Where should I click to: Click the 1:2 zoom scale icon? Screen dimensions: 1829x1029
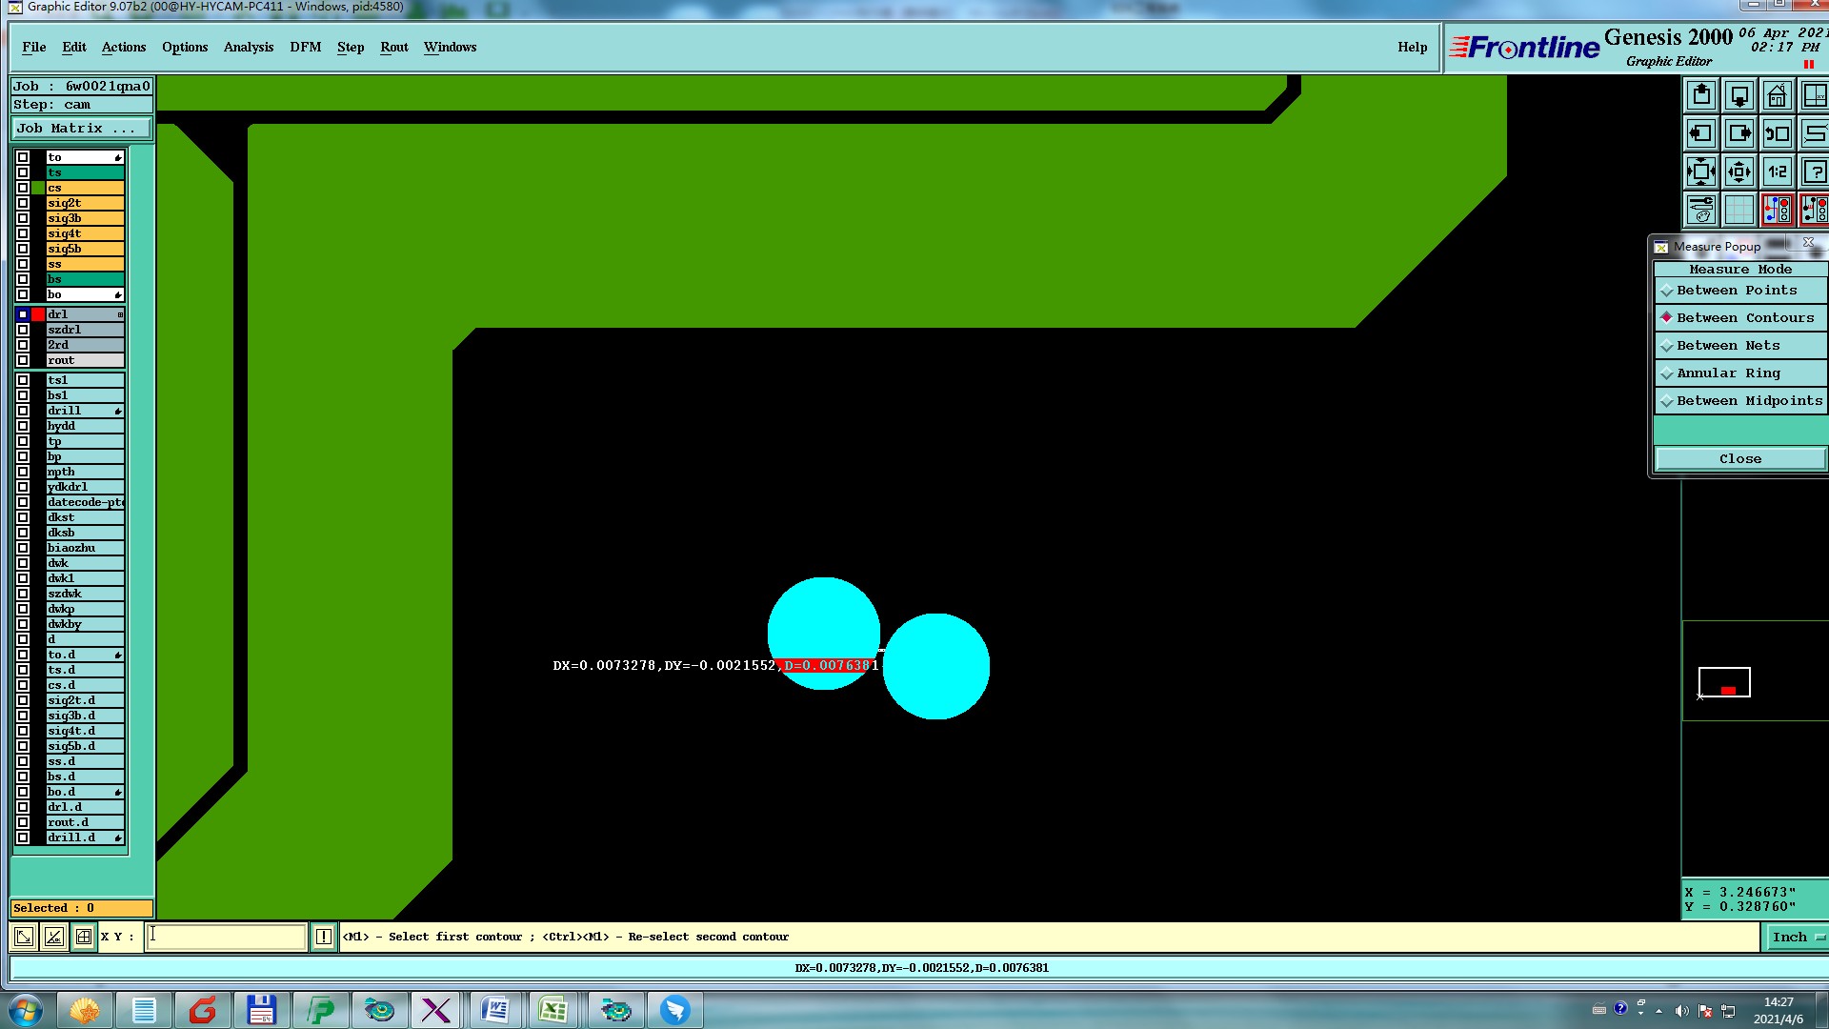[1777, 172]
